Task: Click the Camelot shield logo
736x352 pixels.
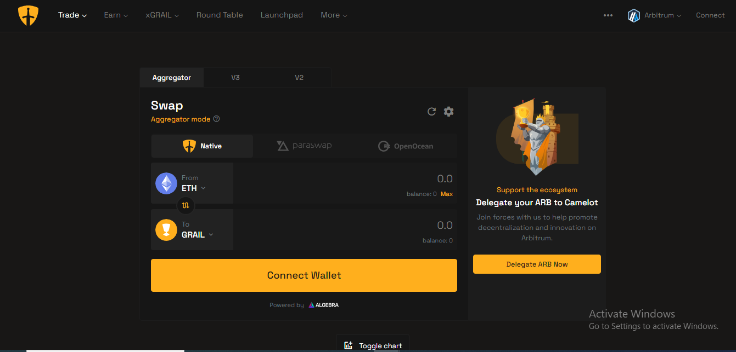Action: point(28,15)
